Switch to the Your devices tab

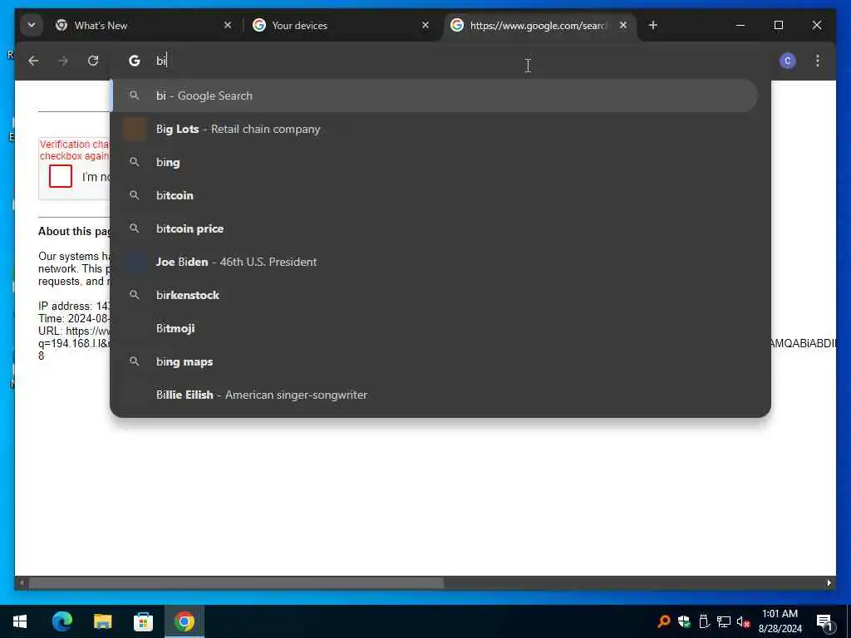tap(342, 25)
